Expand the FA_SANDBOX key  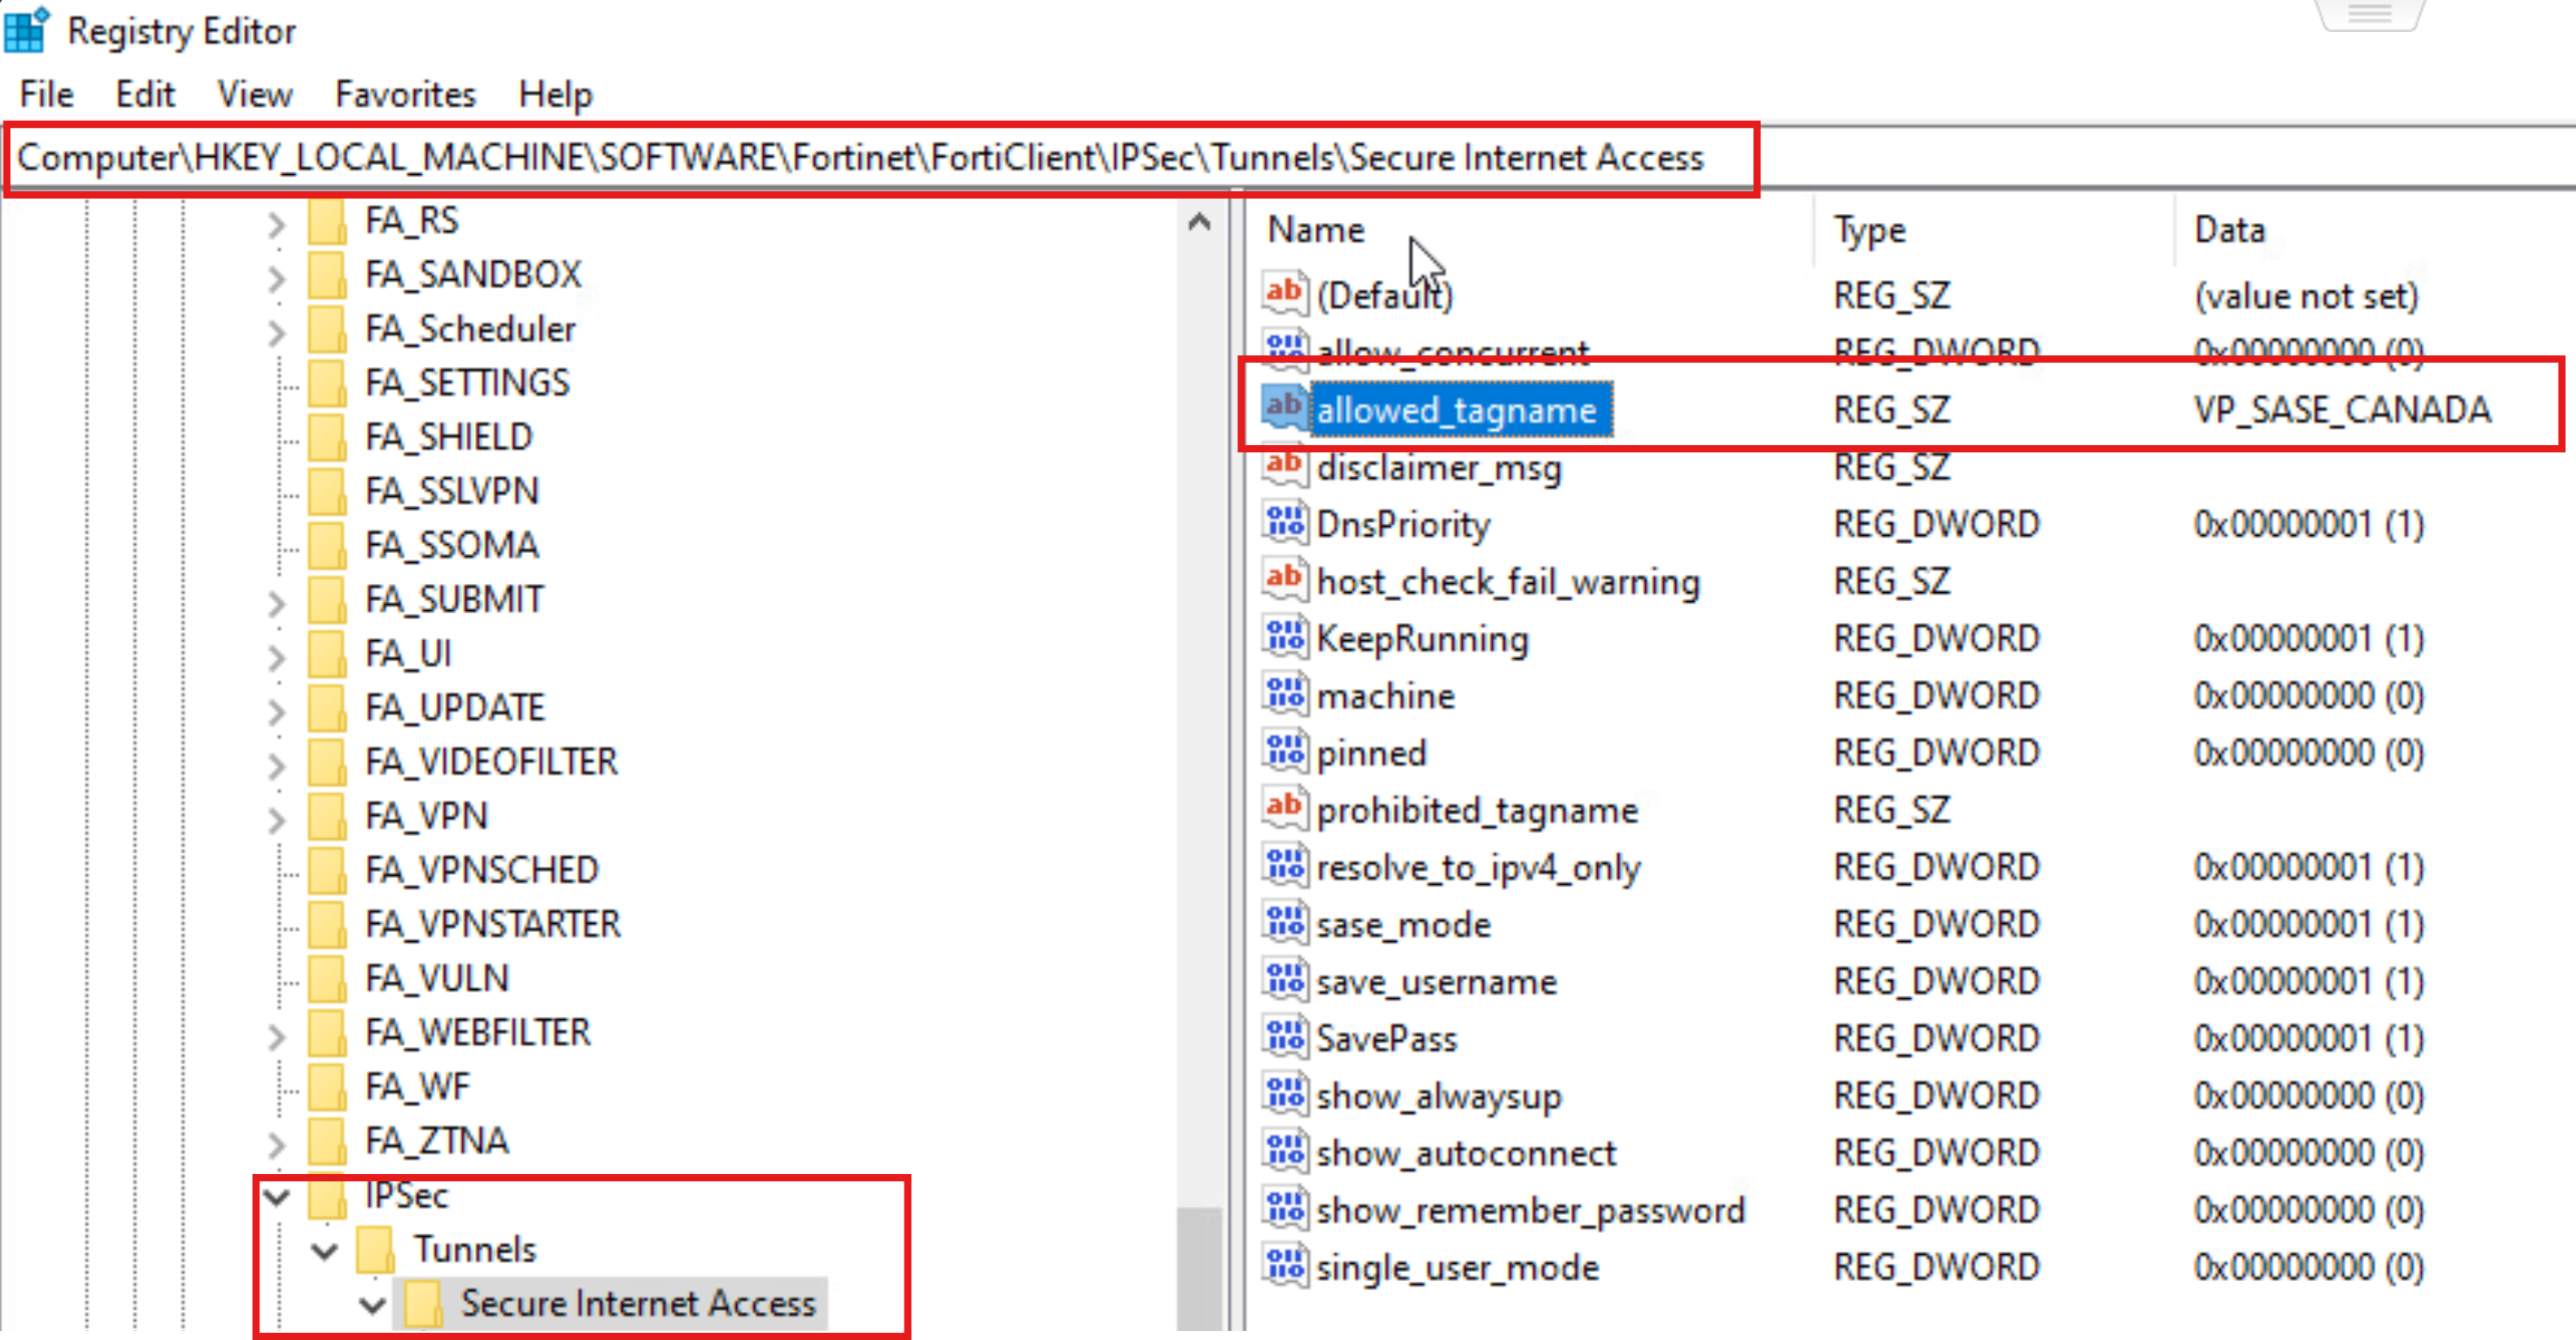(x=277, y=277)
